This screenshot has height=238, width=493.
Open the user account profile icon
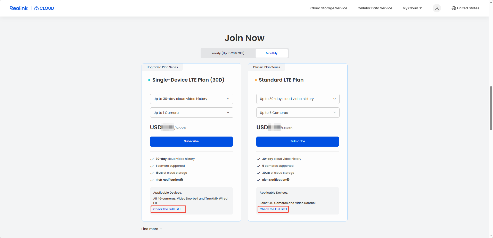(437, 8)
